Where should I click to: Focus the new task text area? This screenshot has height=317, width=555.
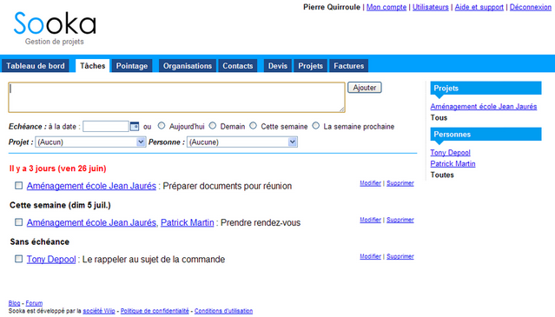click(176, 97)
